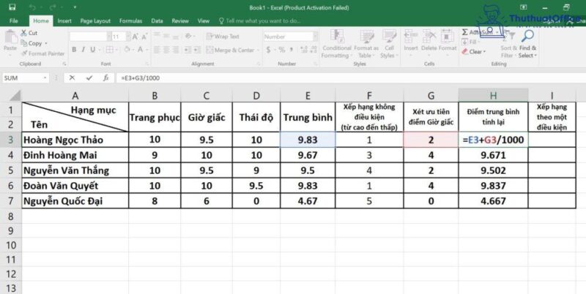The width and height of the screenshot is (586, 294).
Task: Click the Find & Select magnifier icon
Action: [527, 36]
